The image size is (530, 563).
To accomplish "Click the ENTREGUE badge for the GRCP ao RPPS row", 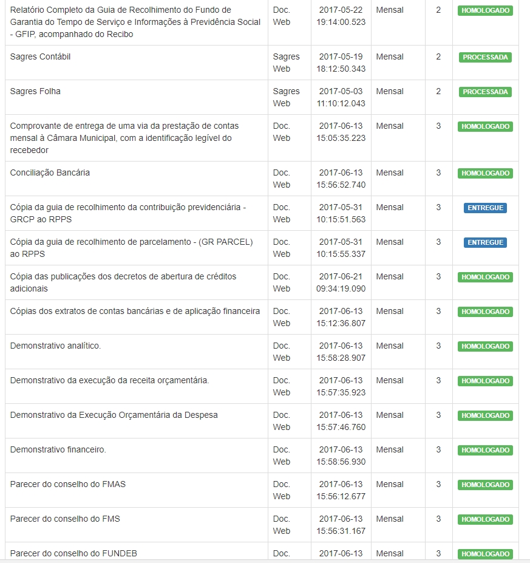I will [x=485, y=208].
